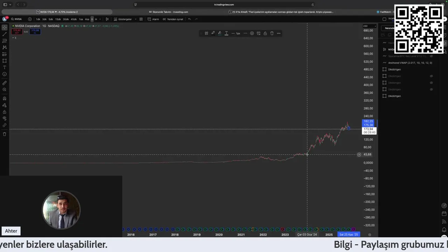Screen dimensions: 448x252
Task: Select the zoom in tool
Action: pos(5,90)
